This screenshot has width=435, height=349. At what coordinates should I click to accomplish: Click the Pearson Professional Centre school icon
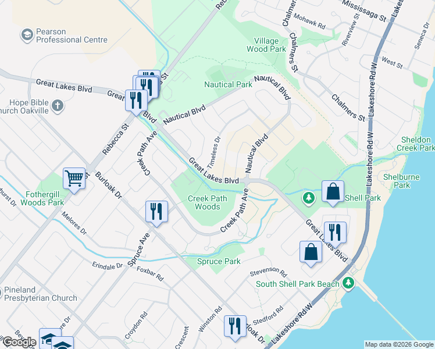pos(27,35)
